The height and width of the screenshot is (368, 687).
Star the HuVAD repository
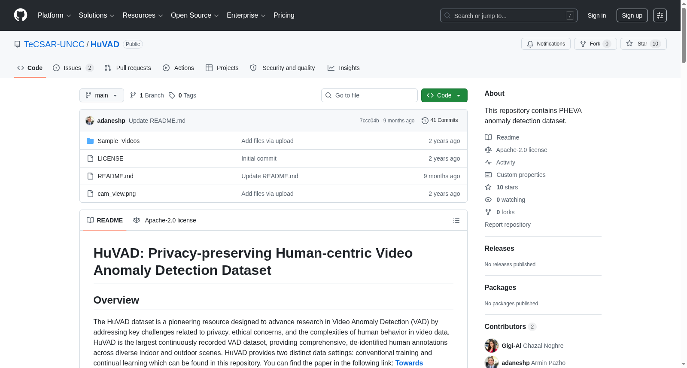644,44
